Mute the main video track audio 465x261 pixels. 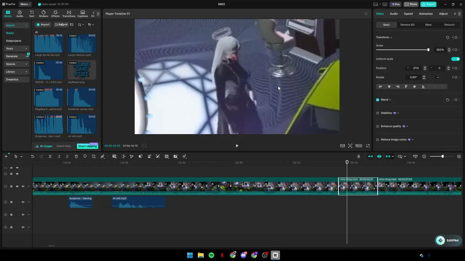coord(23,186)
